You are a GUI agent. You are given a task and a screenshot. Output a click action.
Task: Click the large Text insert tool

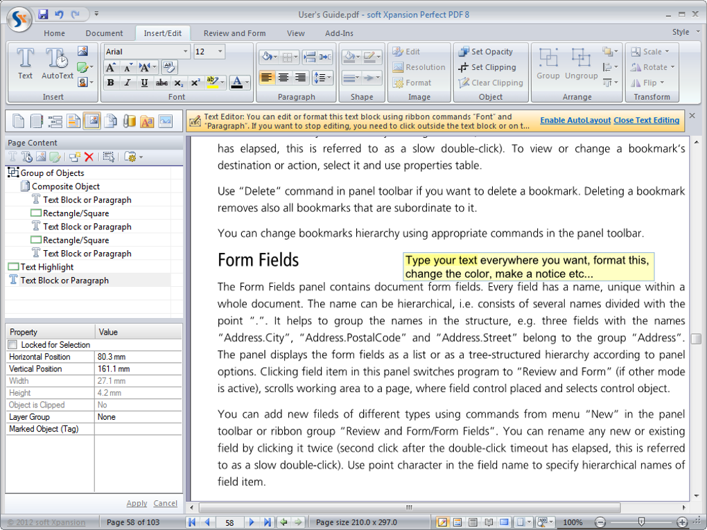pyautogui.click(x=25, y=63)
